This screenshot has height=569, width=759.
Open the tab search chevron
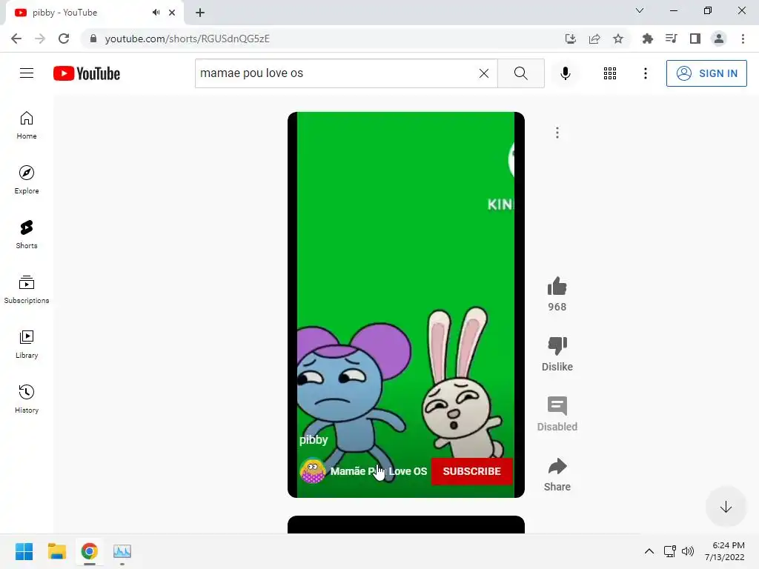(640, 10)
